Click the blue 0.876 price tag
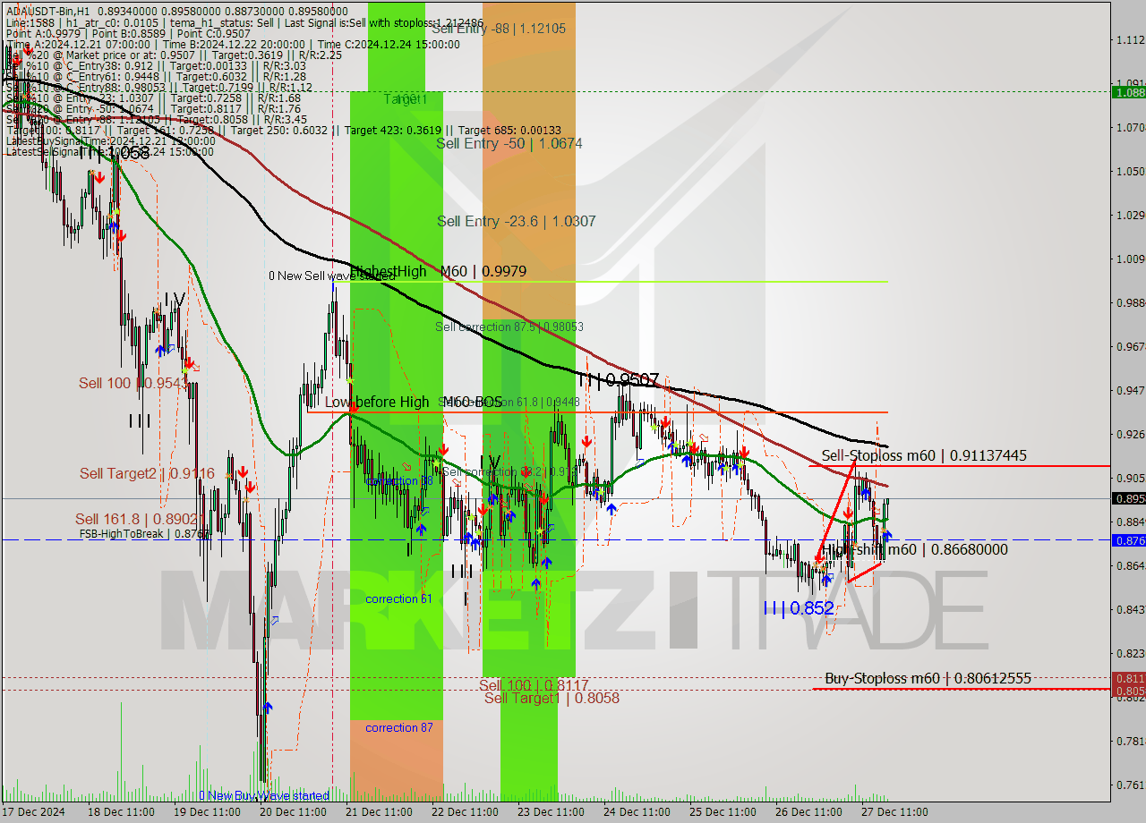Screen dimensions: 1146x823 (x=1128, y=540)
